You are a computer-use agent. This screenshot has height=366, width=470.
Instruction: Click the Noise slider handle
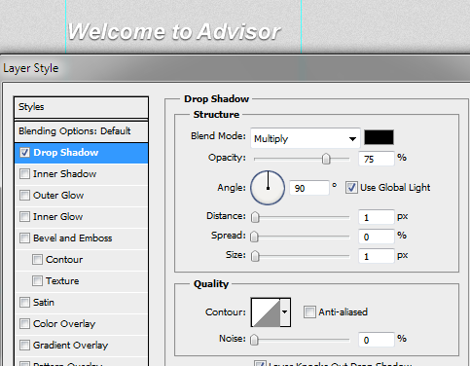pos(255,340)
